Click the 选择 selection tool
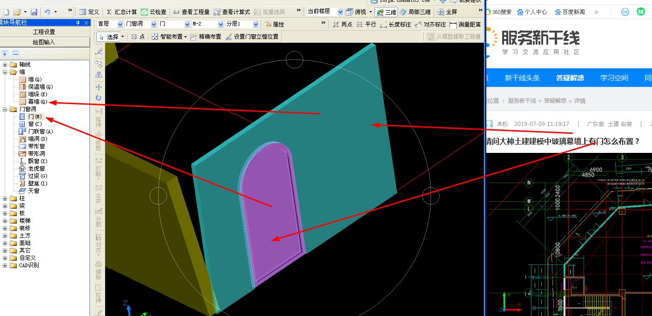The width and height of the screenshot is (652, 316). (x=108, y=37)
